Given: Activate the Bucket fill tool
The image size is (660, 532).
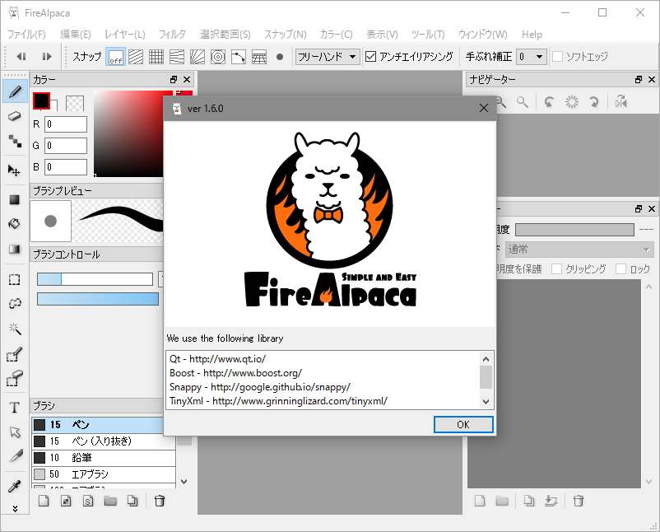Looking at the screenshot, I should tap(14, 224).
